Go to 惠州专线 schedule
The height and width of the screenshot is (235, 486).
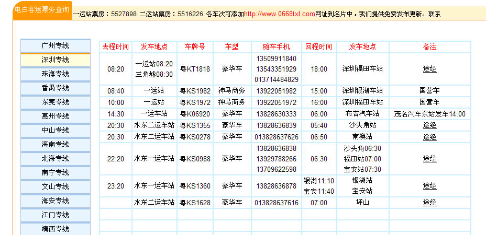(56, 116)
